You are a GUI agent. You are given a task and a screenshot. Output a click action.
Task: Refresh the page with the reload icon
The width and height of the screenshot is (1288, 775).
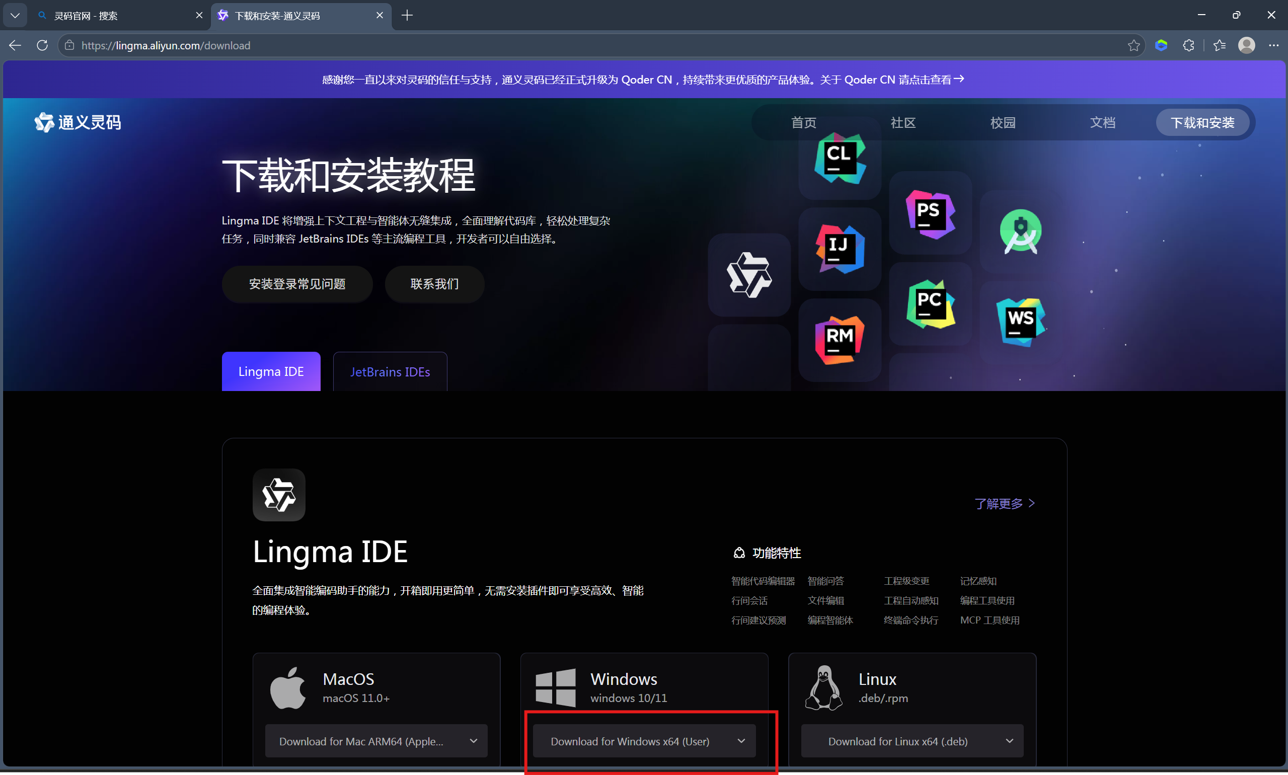pyautogui.click(x=42, y=45)
